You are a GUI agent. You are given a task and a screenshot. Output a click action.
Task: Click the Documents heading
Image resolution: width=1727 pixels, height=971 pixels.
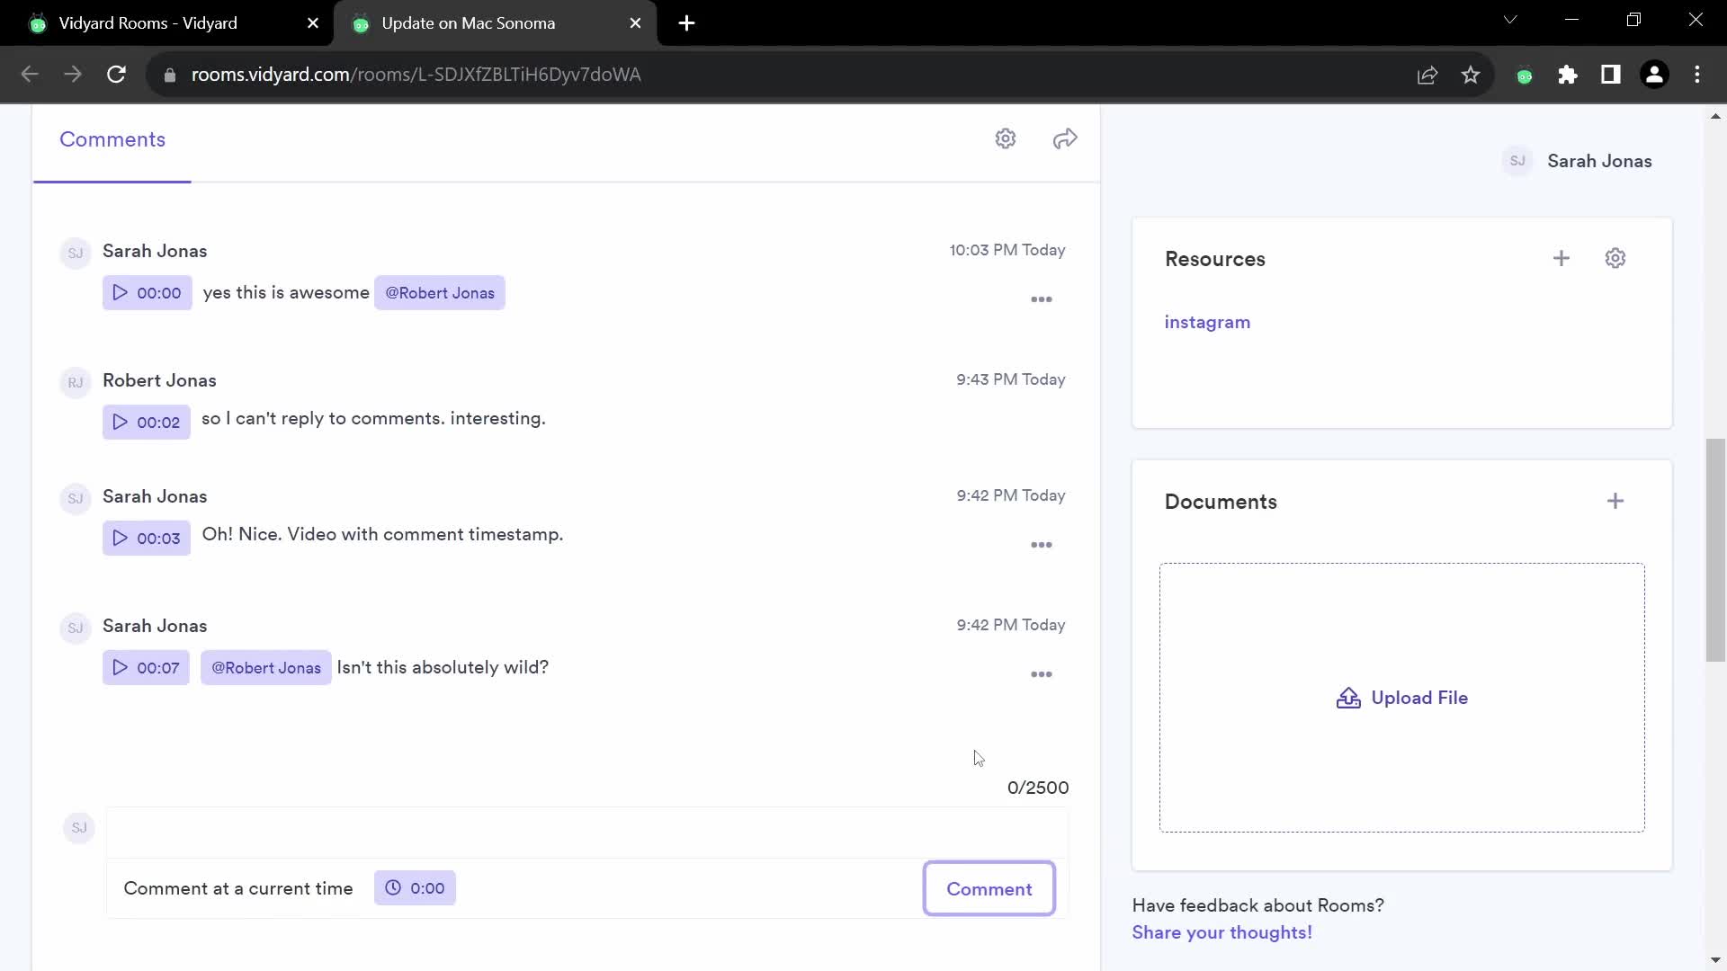click(x=1221, y=502)
